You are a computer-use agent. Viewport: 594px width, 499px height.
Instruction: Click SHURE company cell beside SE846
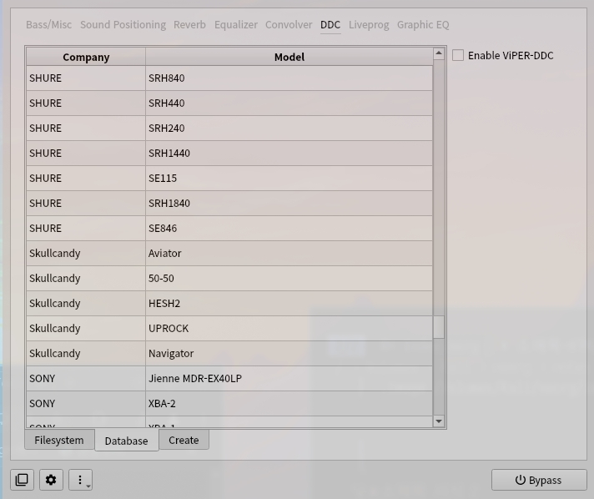[86, 228]
